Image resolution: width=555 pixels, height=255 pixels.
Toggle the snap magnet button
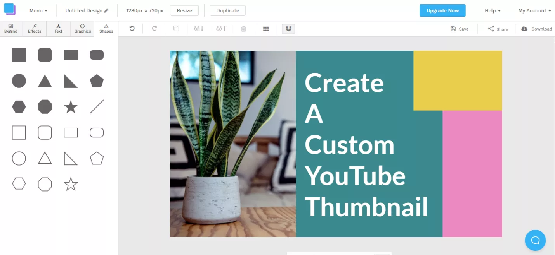tap(288, 29)
